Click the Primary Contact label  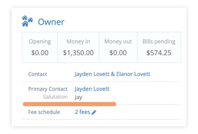click(48, 89)
